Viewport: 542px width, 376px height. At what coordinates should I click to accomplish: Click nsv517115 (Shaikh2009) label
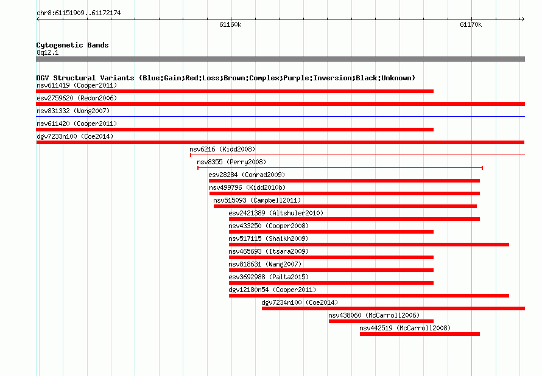pos(269,238)
